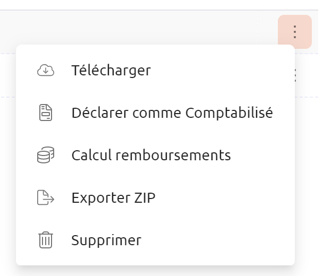Click the document icon beside Déclarer comme Comptabilisé
The image size is (323, 276).
click(46, 113)
